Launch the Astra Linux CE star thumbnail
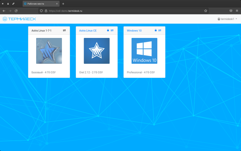Image resolution: width=241 pixels, height=151 pixels. click(x=97, y=51)
